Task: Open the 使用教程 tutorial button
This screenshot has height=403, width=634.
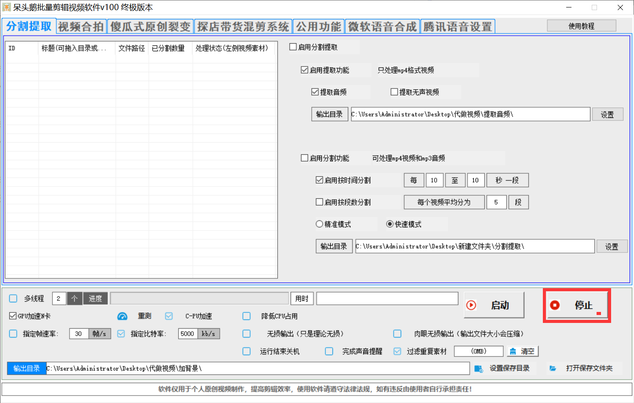Action: (x=582, y=26)
